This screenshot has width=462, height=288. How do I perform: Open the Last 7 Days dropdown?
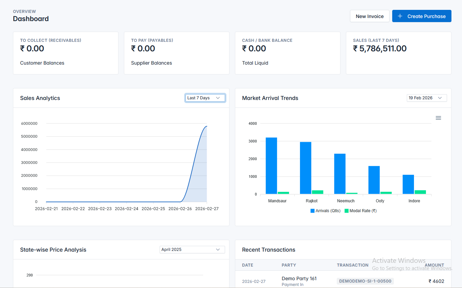point(205,98)
